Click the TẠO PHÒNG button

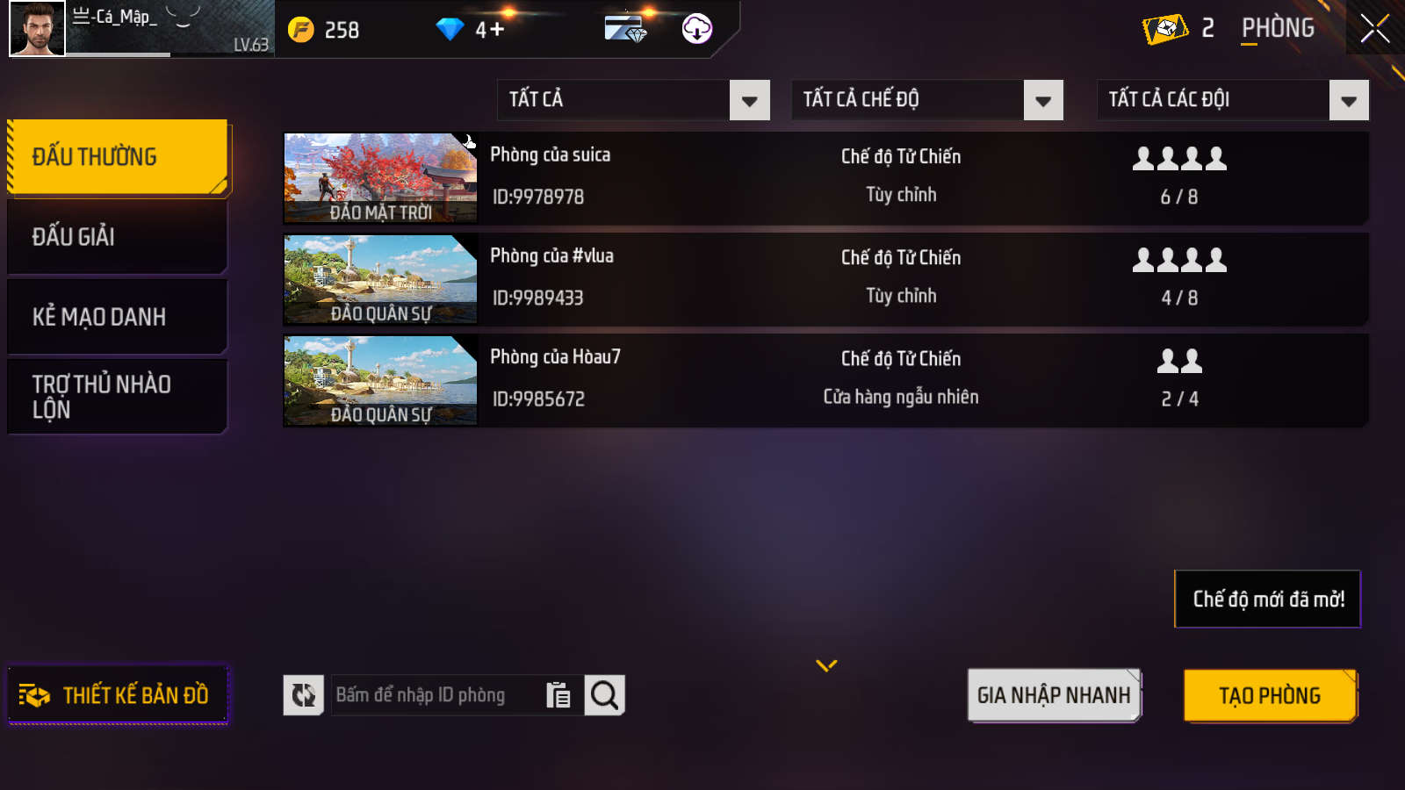click(x=1271, y=695)
